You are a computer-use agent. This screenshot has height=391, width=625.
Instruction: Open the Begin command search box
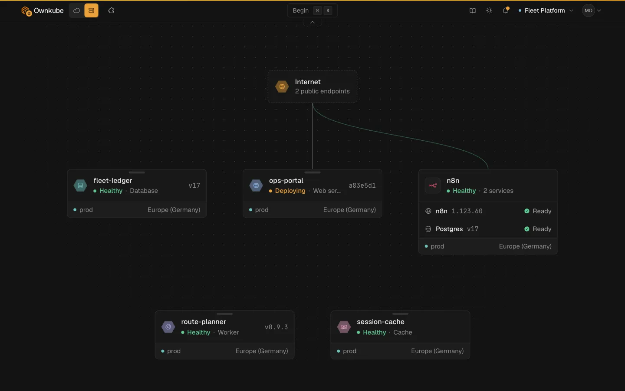tap(312, 10)
